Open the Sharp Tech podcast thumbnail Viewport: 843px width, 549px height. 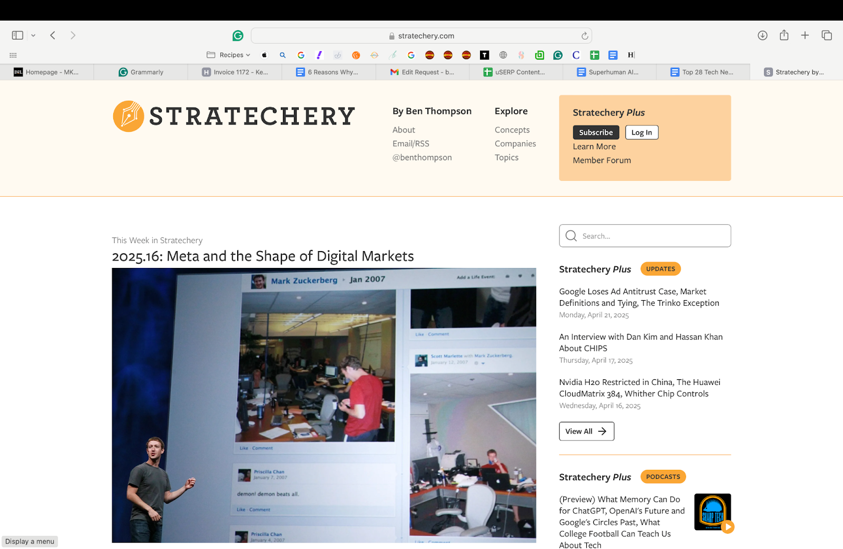(712, 512)
